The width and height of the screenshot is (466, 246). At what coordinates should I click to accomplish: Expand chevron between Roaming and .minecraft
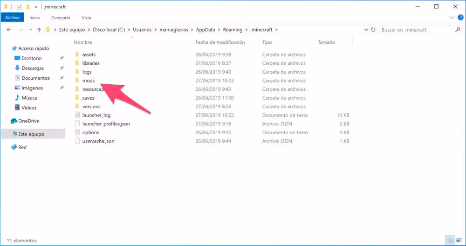247,30
